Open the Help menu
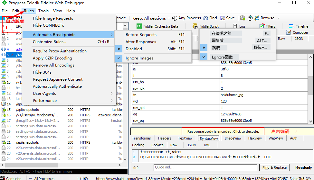Viewport: 314px width, 180px height. 71,11
